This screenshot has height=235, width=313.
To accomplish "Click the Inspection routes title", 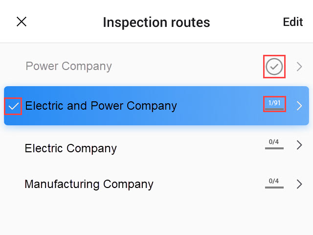I will 156,23.
